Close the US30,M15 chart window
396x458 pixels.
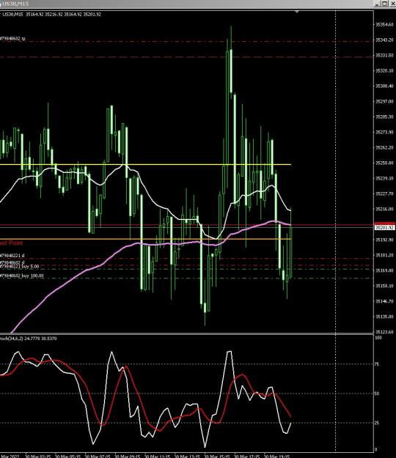coord(392,4)
